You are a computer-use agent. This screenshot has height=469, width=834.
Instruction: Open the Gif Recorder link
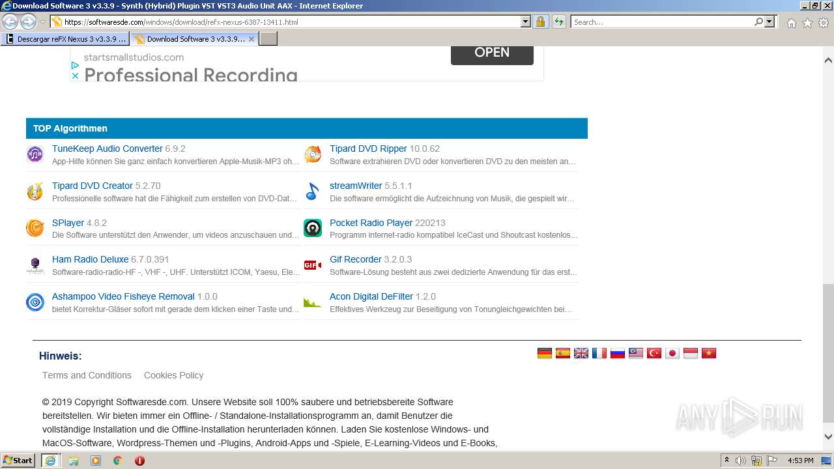point(355,259)
